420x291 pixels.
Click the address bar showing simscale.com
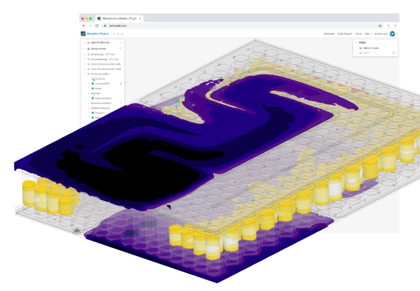(242, 26)
